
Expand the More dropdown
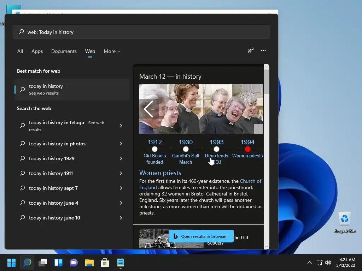pyautogui.click(x=112, y=51)
